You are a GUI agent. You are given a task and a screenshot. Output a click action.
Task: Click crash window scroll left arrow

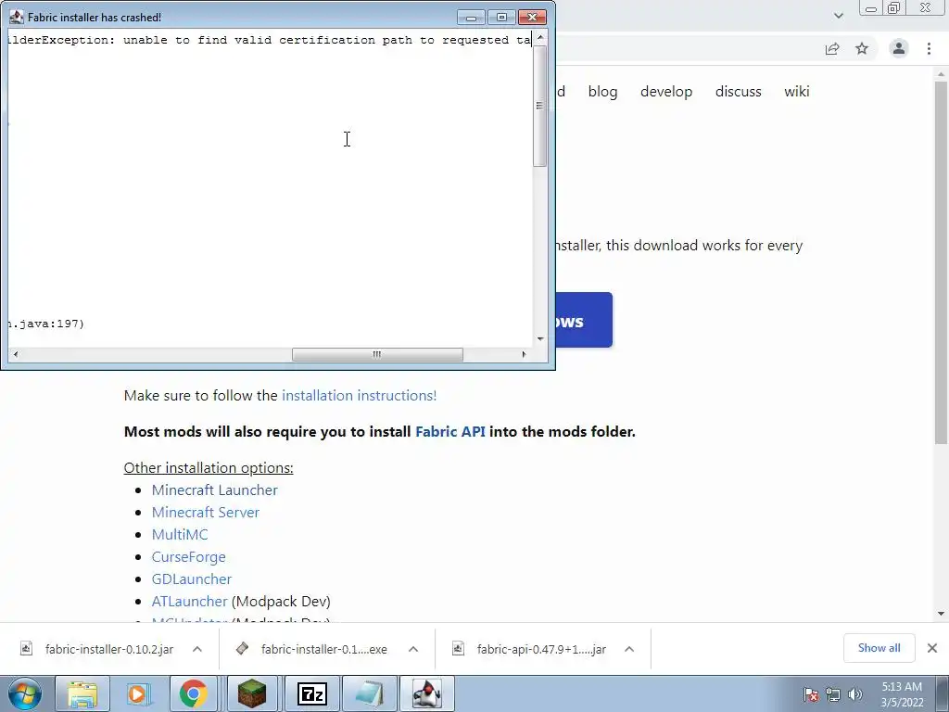15,354
